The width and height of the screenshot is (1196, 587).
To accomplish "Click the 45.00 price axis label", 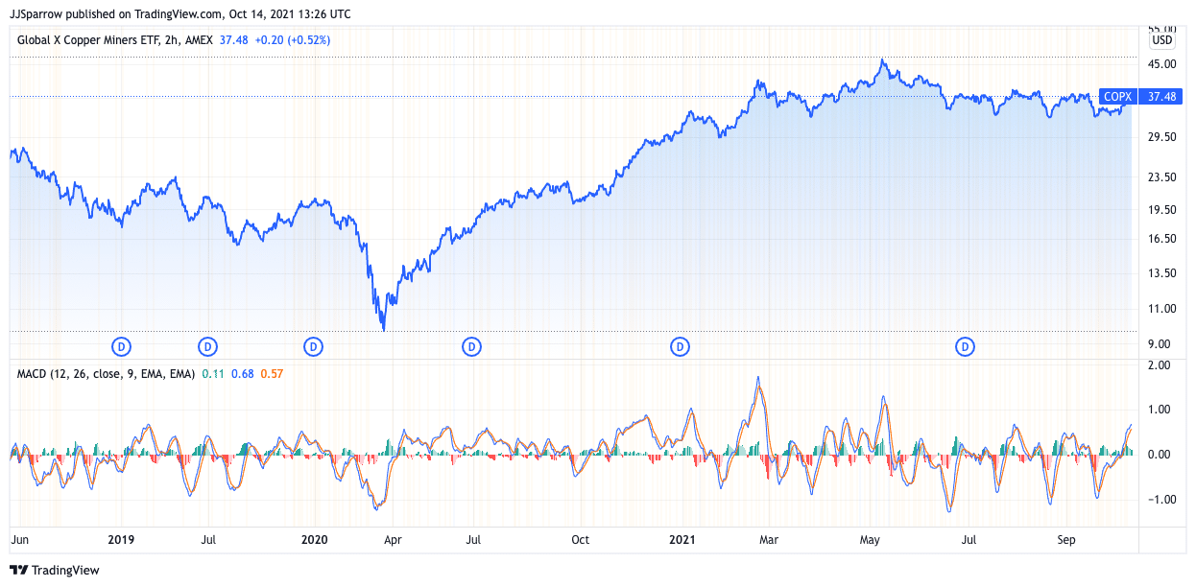I will pos(1163,64).
